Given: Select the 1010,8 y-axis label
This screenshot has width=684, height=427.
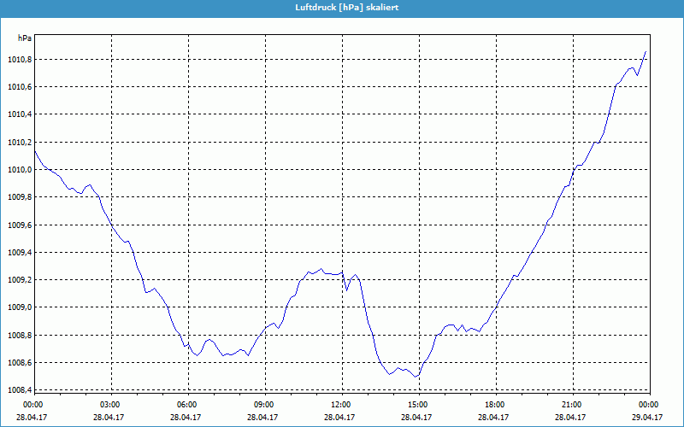Looking at the screenshot, I should (x=20, y=60).
